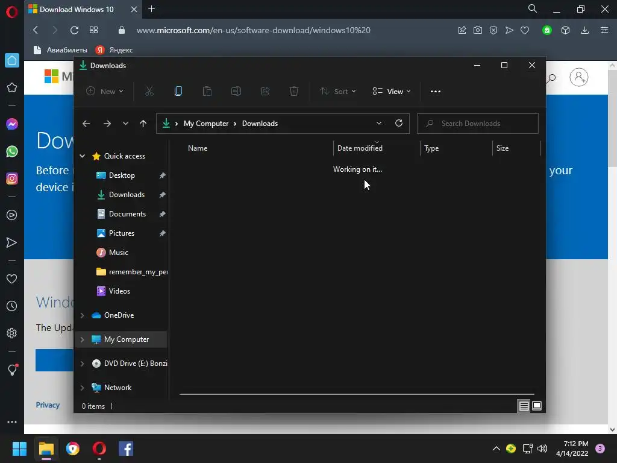Click the Privacy link on Microsoft page
Viewport: 617px width, 463px height.
point(48,405)
